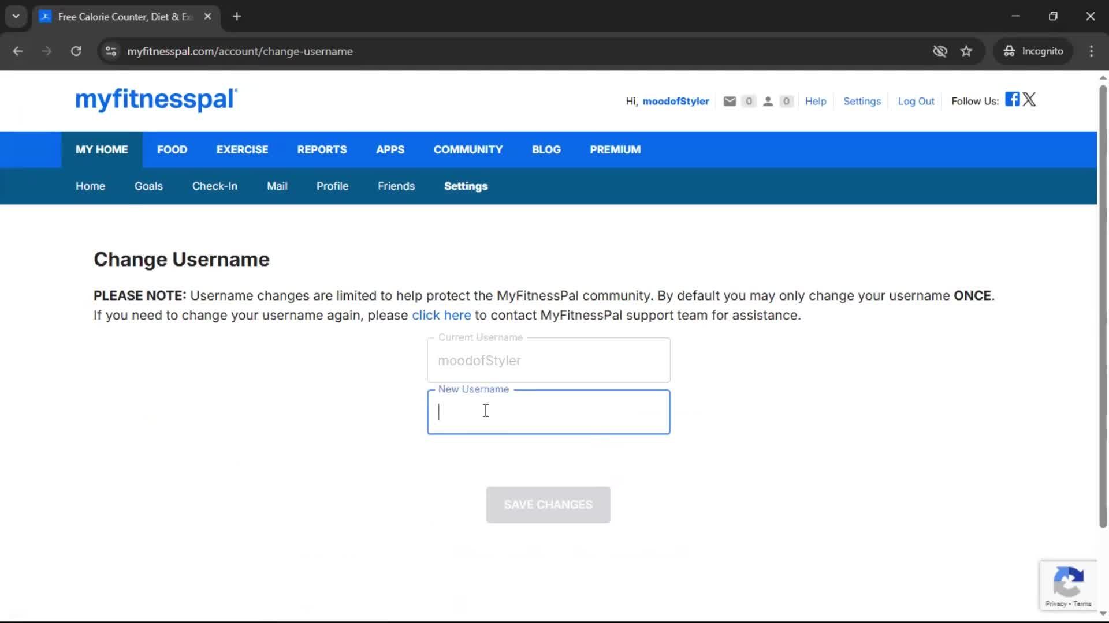The image size is (1109, 623).
Task: Open the APPS menu
Action: 390,149
